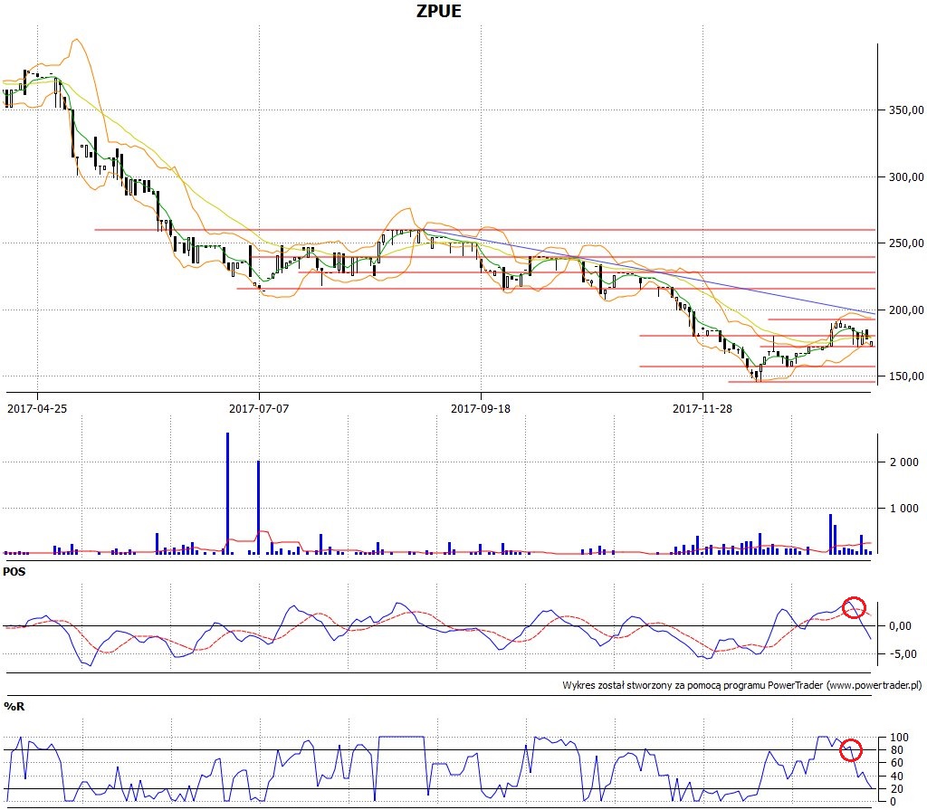927x810 pixels.
Task: Click the 0,00 POS axis label
Action: click(x=901, y=626)
